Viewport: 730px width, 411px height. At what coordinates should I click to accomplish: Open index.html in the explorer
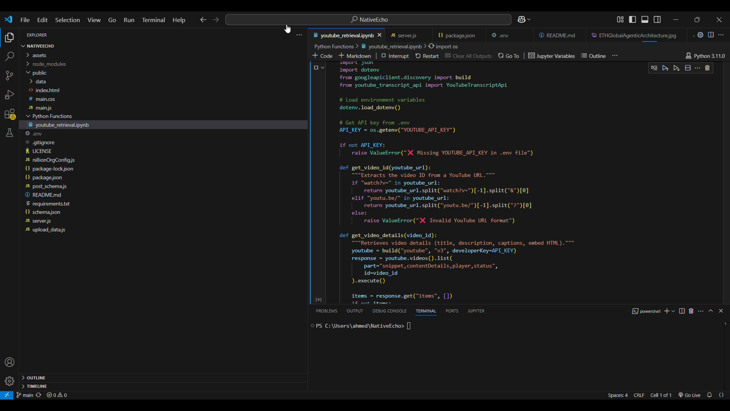48,91
